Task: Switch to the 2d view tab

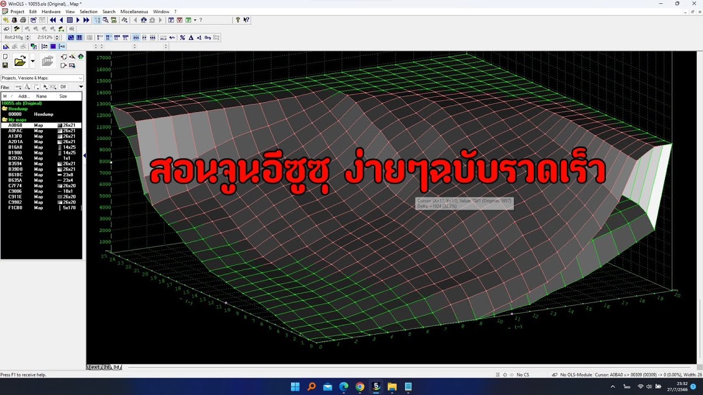Action: pos(107,367)
